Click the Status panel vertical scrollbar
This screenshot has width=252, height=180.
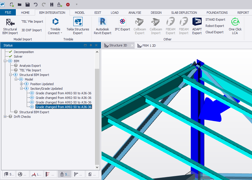[x=97, y=115]
